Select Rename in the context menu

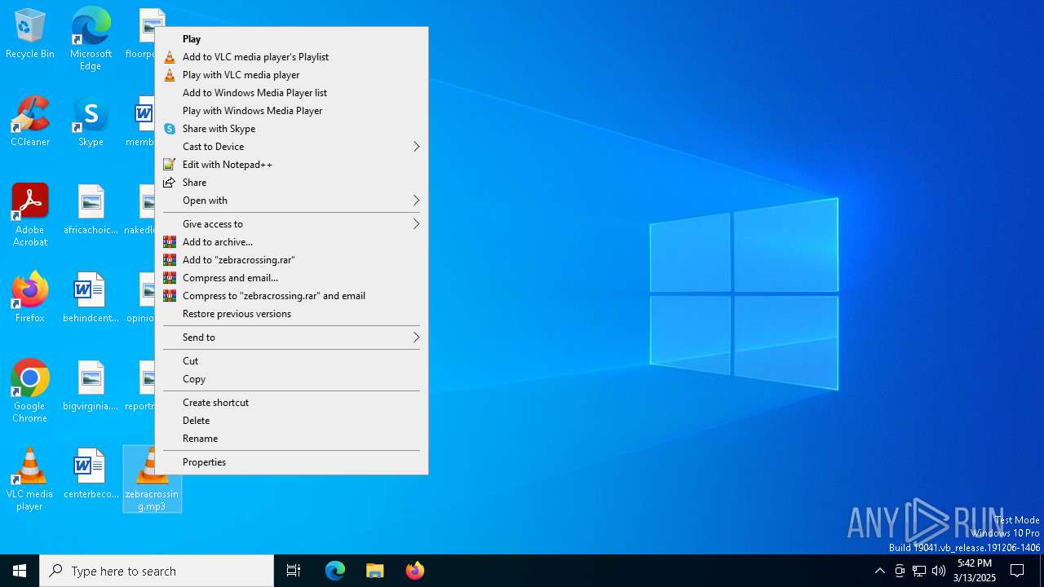pyautogui.click(x=291, y=439)
